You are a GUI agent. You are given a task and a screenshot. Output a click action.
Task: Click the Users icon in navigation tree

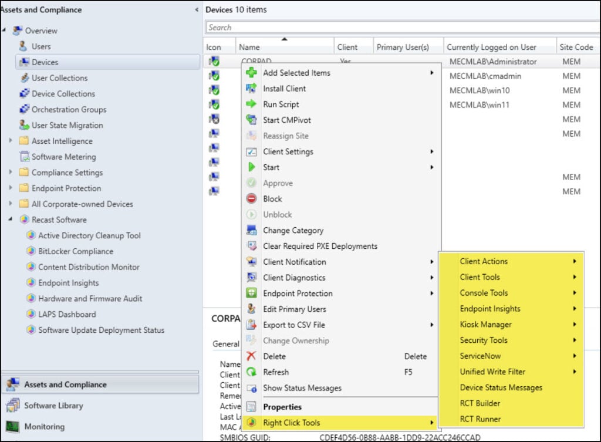point(23,46)
